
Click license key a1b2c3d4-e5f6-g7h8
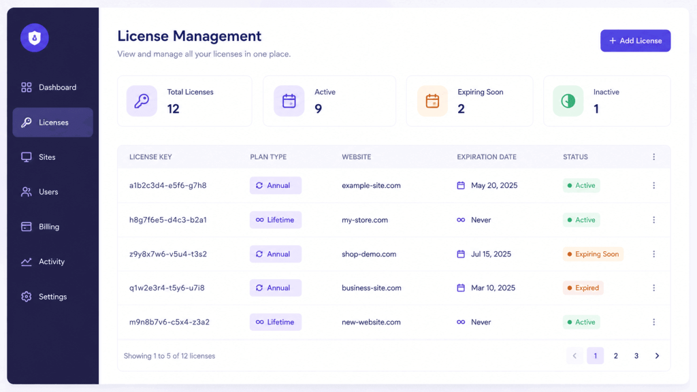point(168,185)
